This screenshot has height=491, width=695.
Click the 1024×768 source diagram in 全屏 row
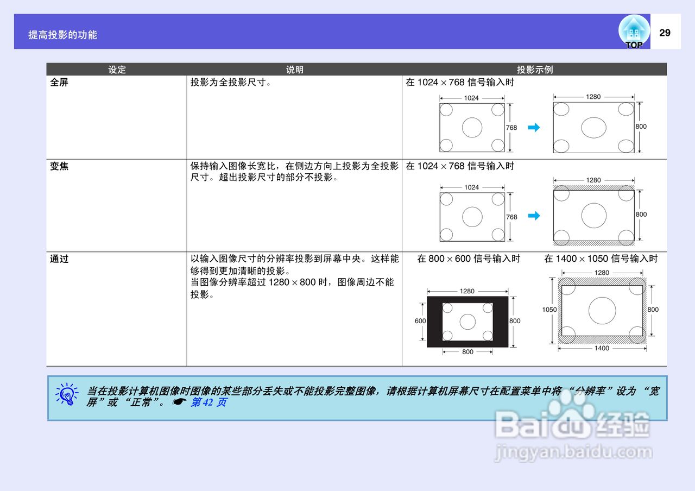[472, 128]
